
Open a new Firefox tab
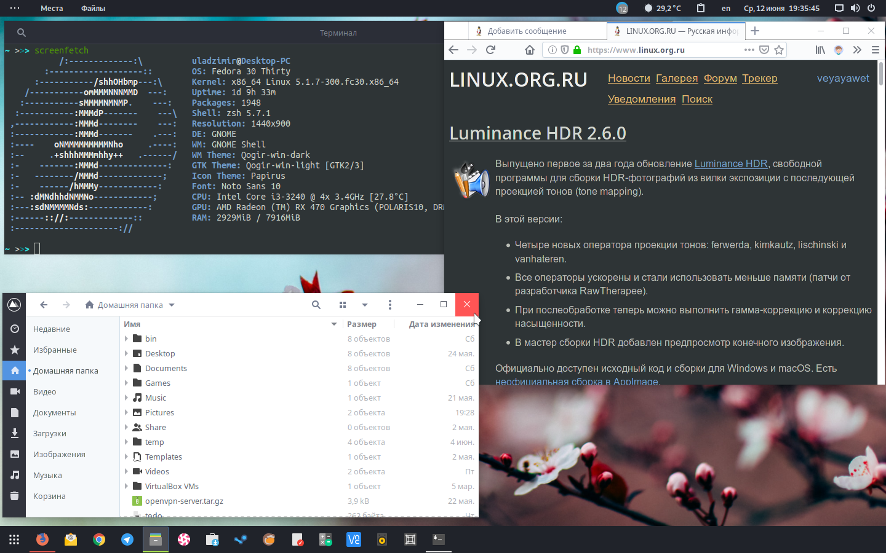755,31
